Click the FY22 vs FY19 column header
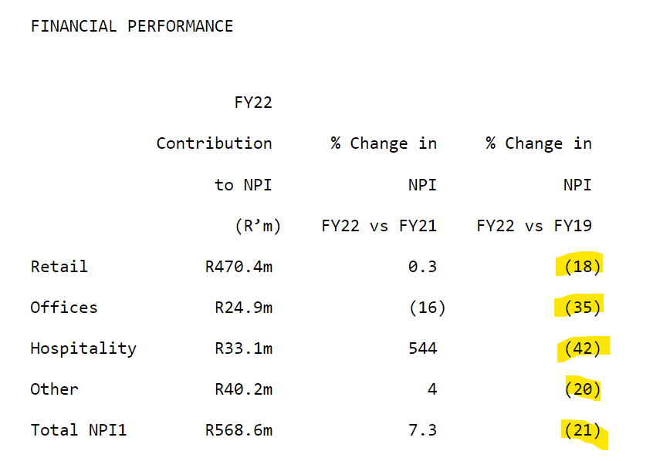The height and width of the screenshot is (461, 653). pyautogui.click(x=534, y=226)
